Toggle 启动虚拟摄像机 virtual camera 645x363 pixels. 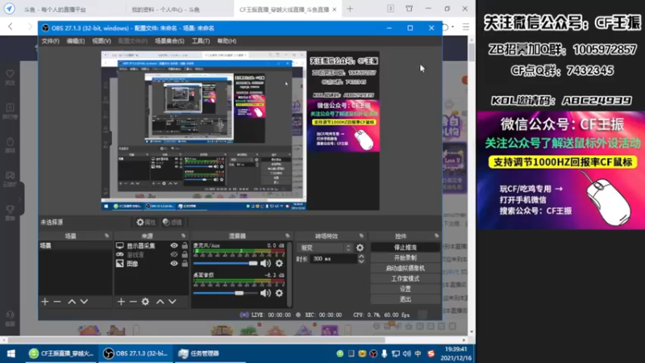[x=406, y=269]
